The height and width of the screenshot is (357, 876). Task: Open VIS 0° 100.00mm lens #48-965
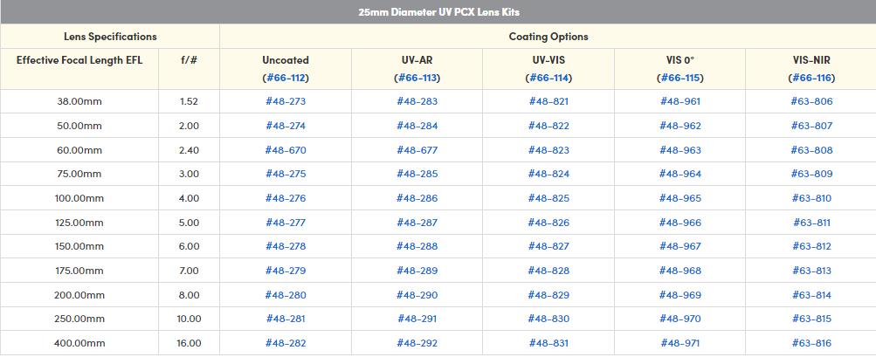tap(680, 198)
